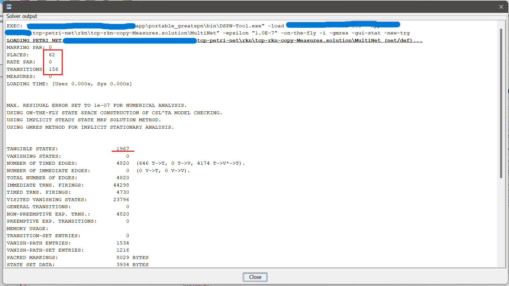Click the PLACES value 62
This screenshot has width=509, height=286.
coord(52,55)
